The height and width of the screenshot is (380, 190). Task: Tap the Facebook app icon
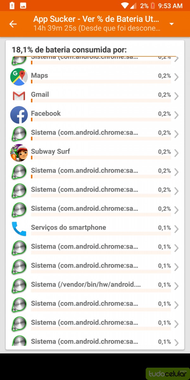19,115
